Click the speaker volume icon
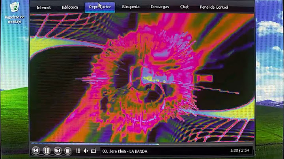 click(86, 151)
